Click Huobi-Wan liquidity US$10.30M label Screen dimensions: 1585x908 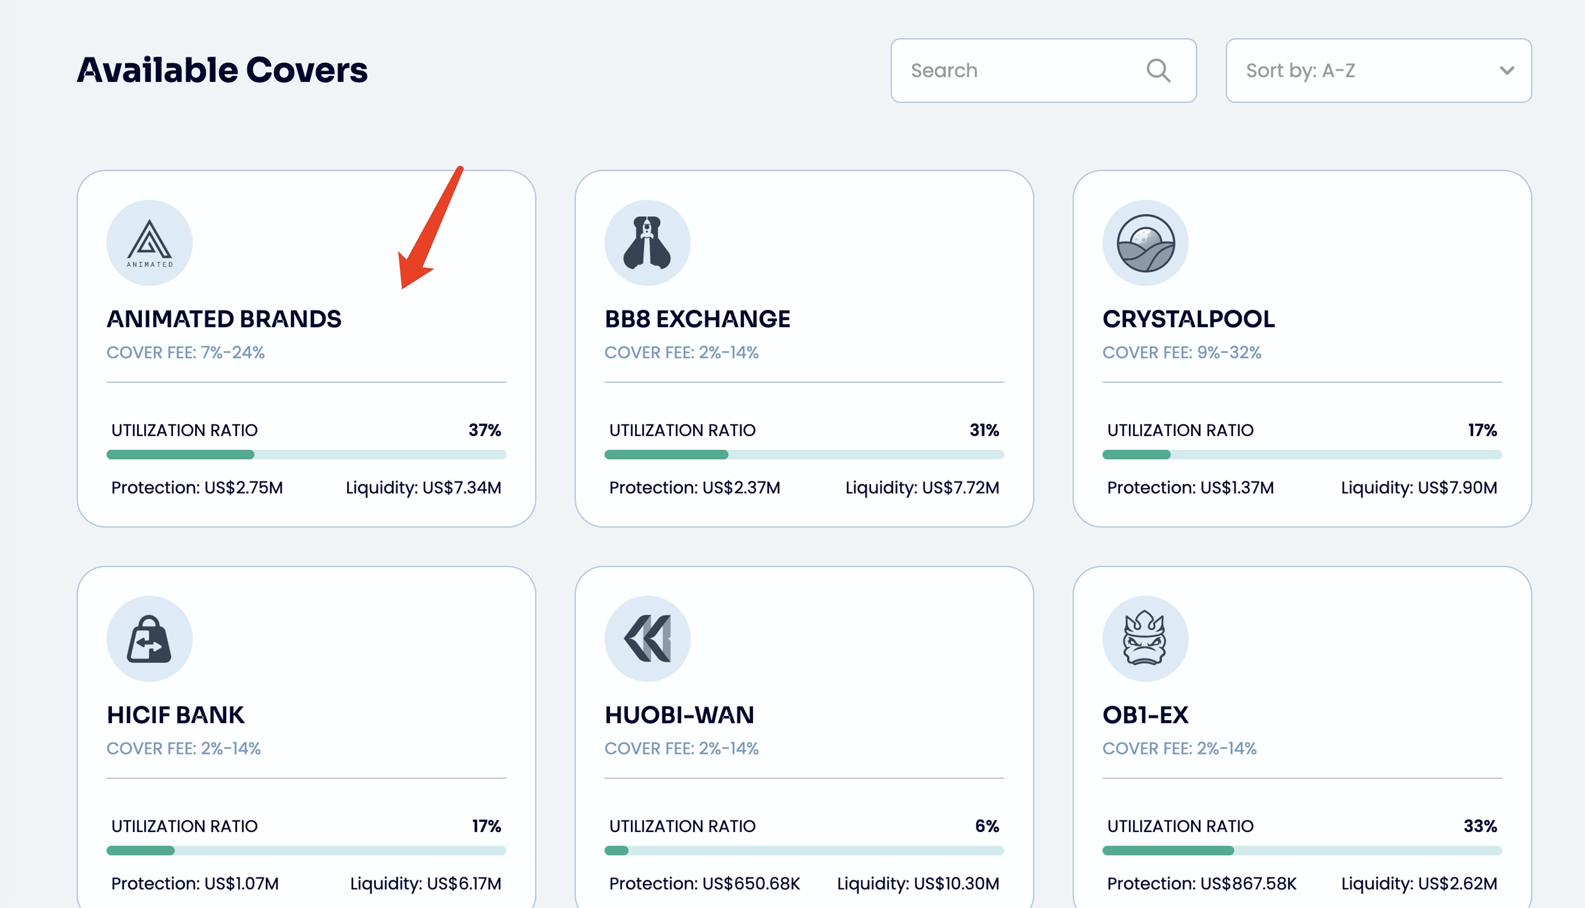(918, 883)
